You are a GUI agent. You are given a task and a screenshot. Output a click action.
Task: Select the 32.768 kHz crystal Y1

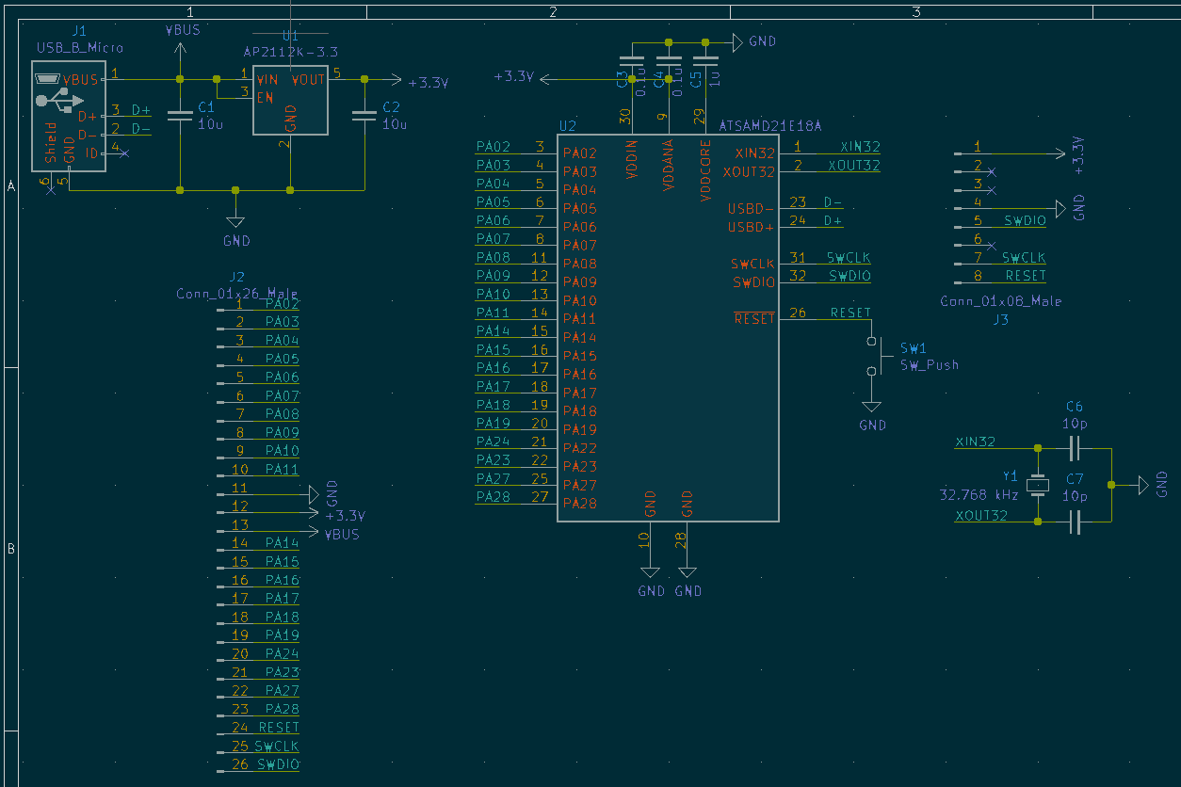pyautogui.click(x=1037, y=485)
